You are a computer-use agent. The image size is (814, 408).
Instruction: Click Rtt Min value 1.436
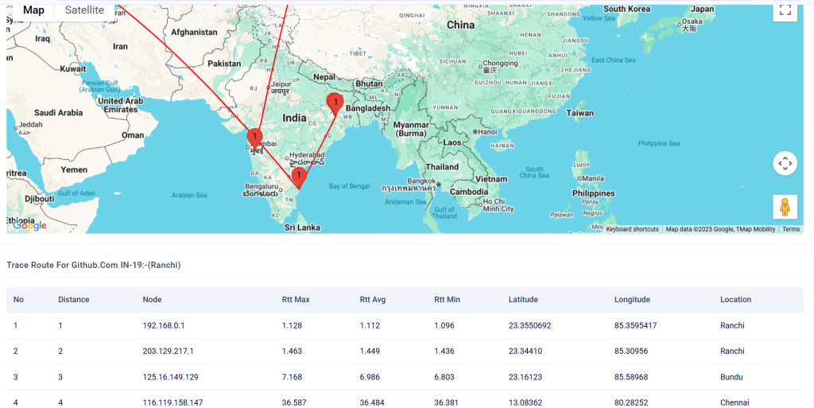click(x=444, y=351)
